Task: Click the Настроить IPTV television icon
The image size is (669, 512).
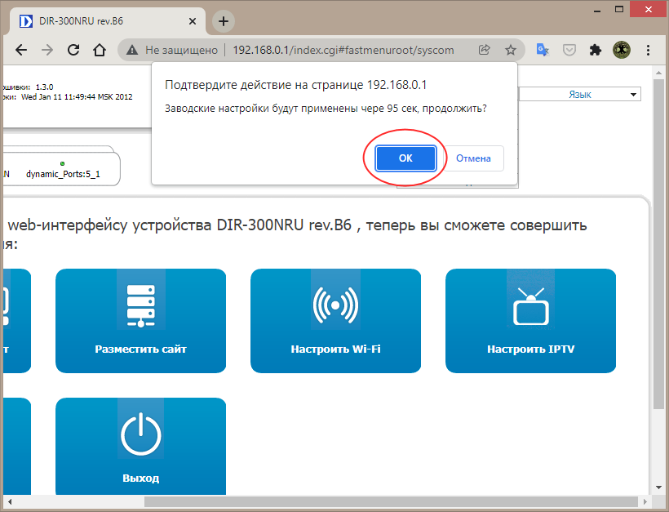Action: (x=531, y=305)
